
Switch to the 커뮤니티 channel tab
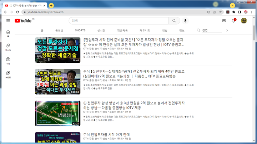click(145, 30)
